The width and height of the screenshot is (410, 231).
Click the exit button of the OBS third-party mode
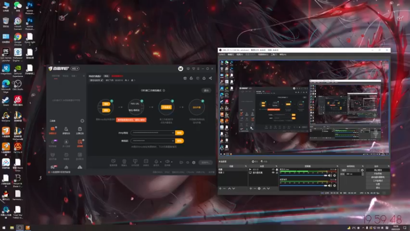tap(207, 90)
